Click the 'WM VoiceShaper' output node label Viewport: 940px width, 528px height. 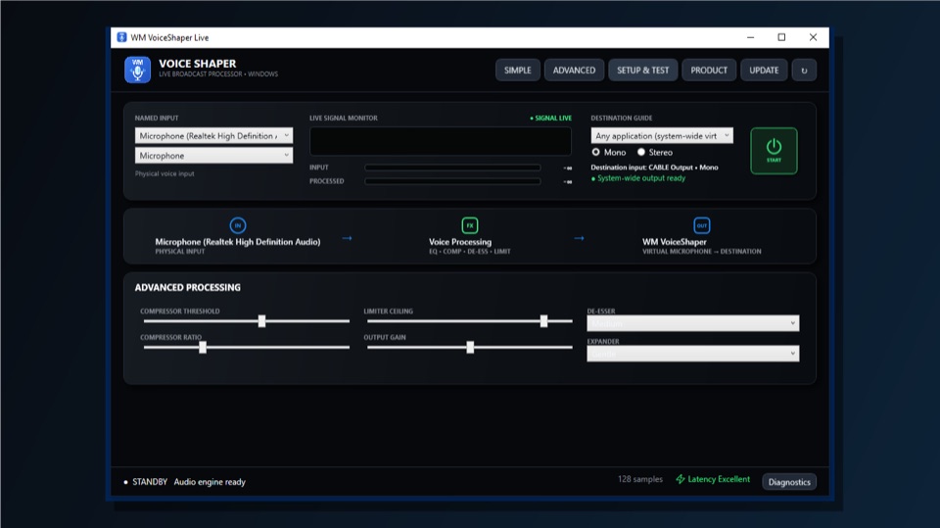(x=675, y=242)
